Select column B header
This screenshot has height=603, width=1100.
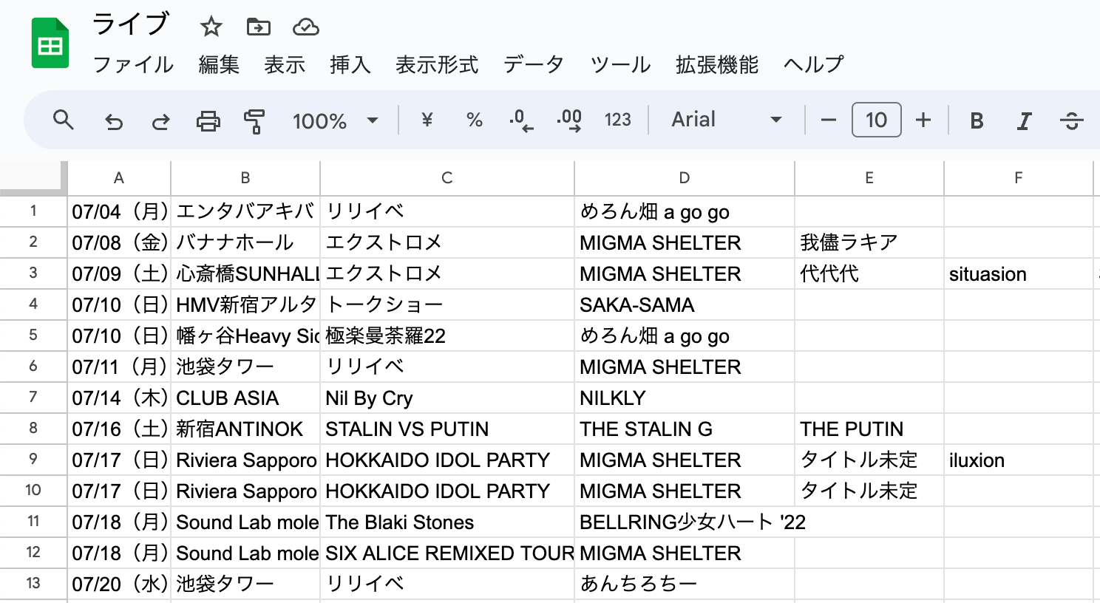coord(245,178)
